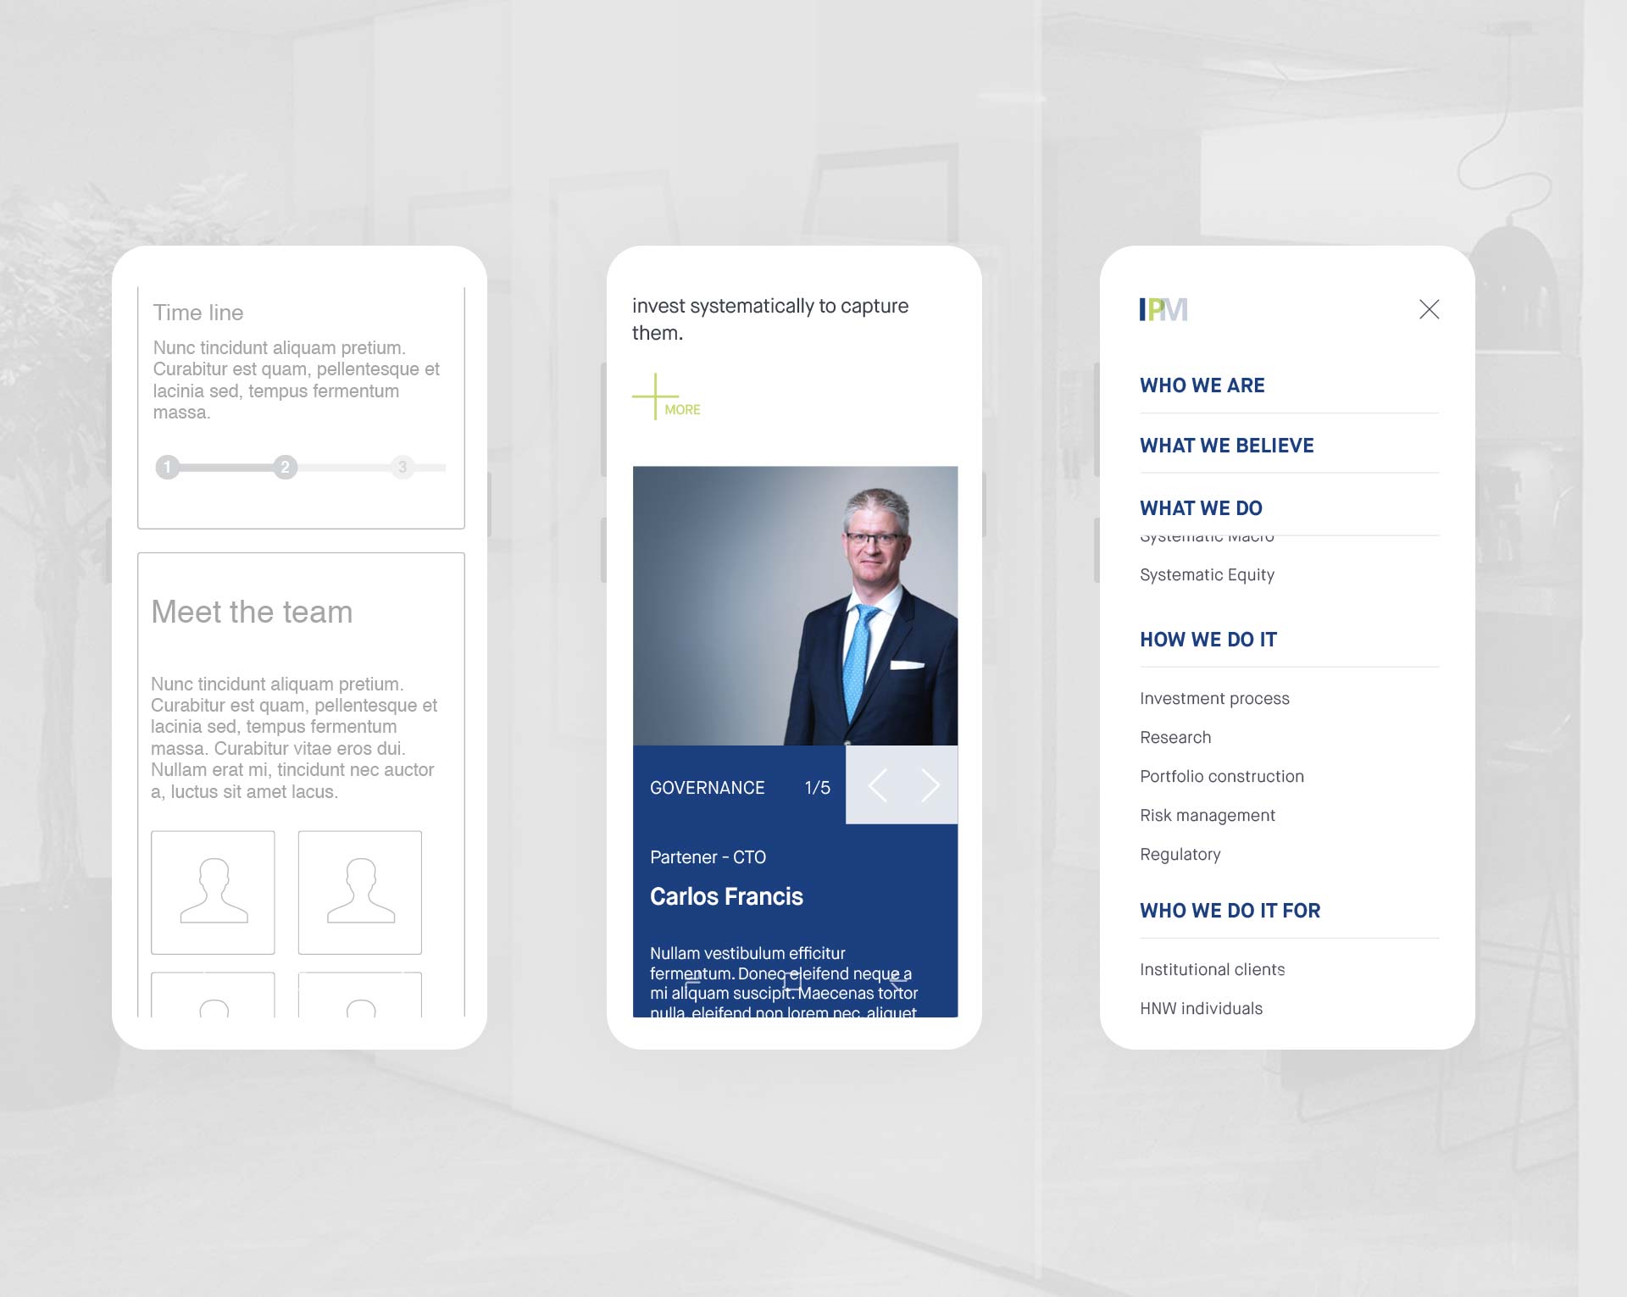This screenshot has width=1627, height=1297.
Task: Click the HNW individuals link
Action: point(1201,1007)
